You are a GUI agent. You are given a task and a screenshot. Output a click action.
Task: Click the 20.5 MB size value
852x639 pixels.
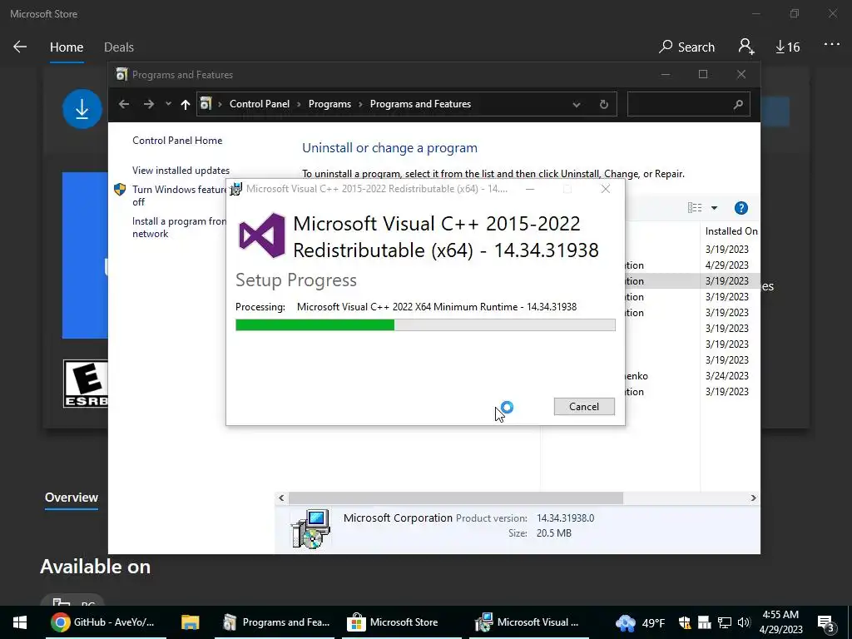553,533
